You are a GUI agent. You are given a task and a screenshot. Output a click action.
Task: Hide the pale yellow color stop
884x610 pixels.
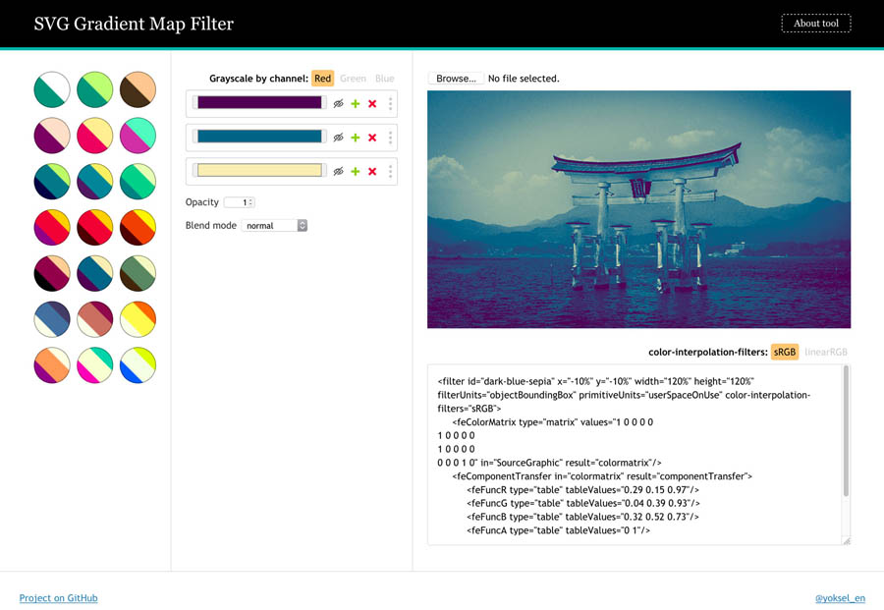tap(338, 171)
